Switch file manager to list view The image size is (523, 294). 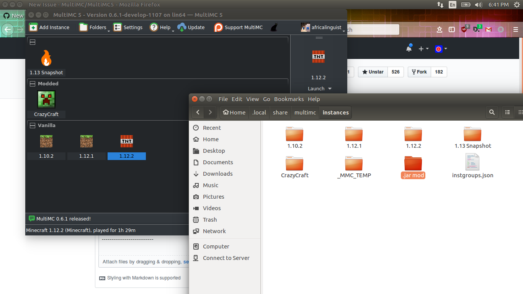point(508,112)
